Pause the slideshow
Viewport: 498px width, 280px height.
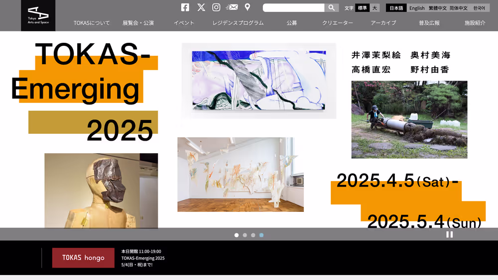449,234
